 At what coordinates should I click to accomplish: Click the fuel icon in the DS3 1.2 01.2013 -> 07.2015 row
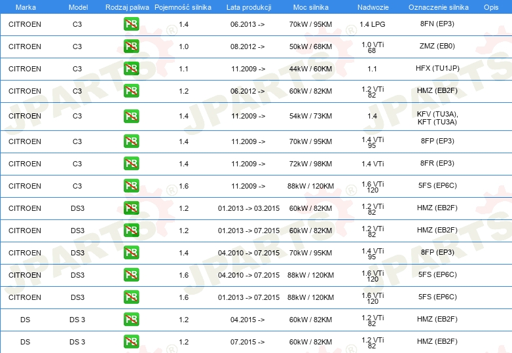pos(131,230)
